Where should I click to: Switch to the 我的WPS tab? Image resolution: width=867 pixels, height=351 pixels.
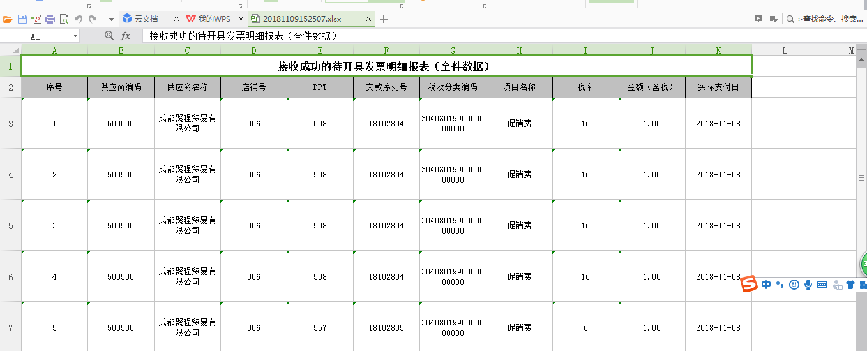point(213,19)
